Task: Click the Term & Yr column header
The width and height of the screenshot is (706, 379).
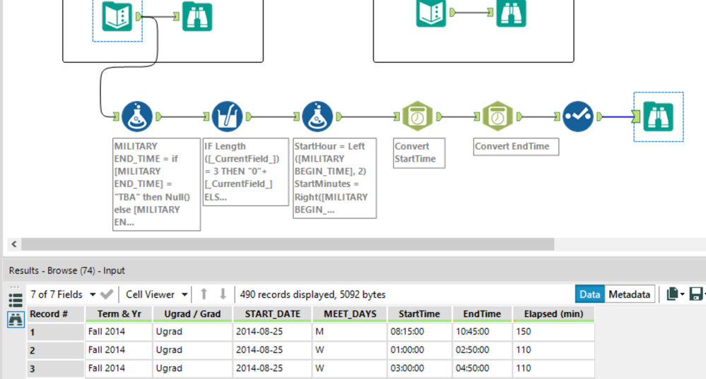Action: click(x=119, y=314)
